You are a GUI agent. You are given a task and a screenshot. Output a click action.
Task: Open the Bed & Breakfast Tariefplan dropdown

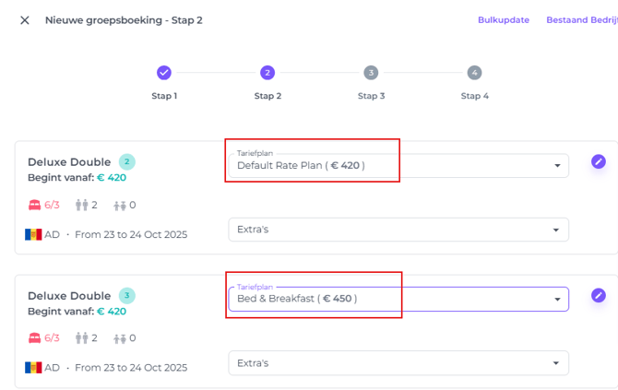(x=398, y=299)
